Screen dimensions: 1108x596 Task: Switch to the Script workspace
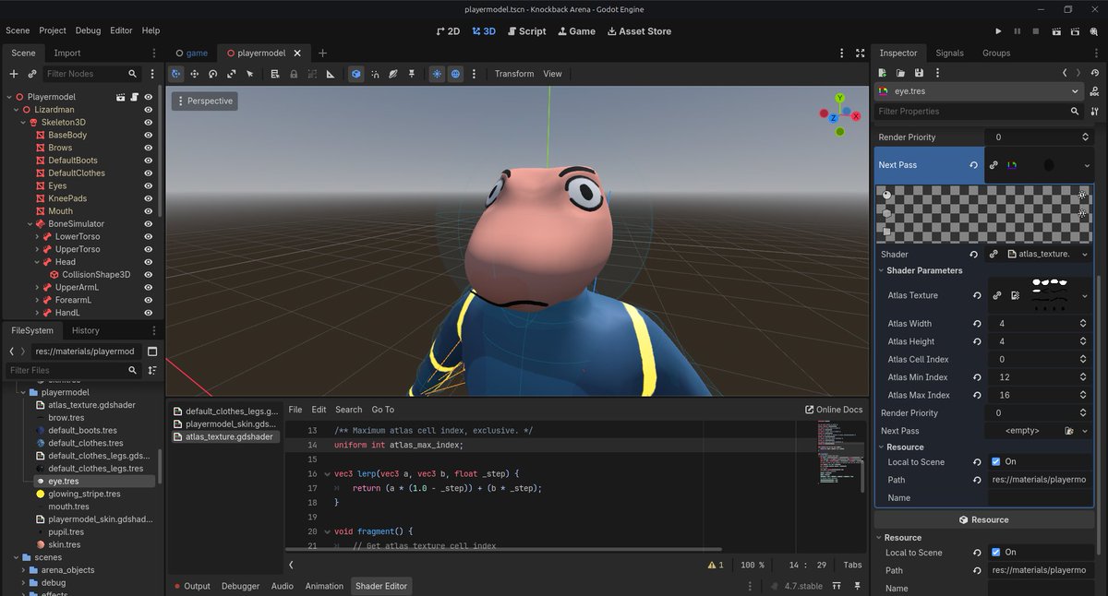pyautogui.click(x=525, y=31)
